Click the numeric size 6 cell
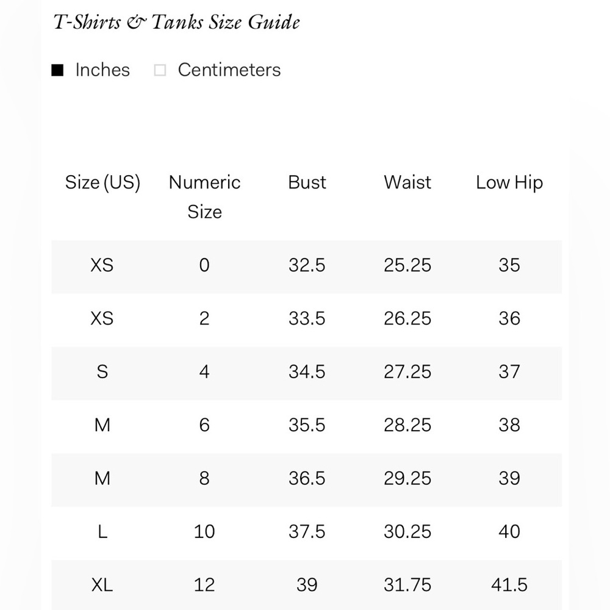The width and height of the screenshot is (610, 610). click(x=204, y=425)
